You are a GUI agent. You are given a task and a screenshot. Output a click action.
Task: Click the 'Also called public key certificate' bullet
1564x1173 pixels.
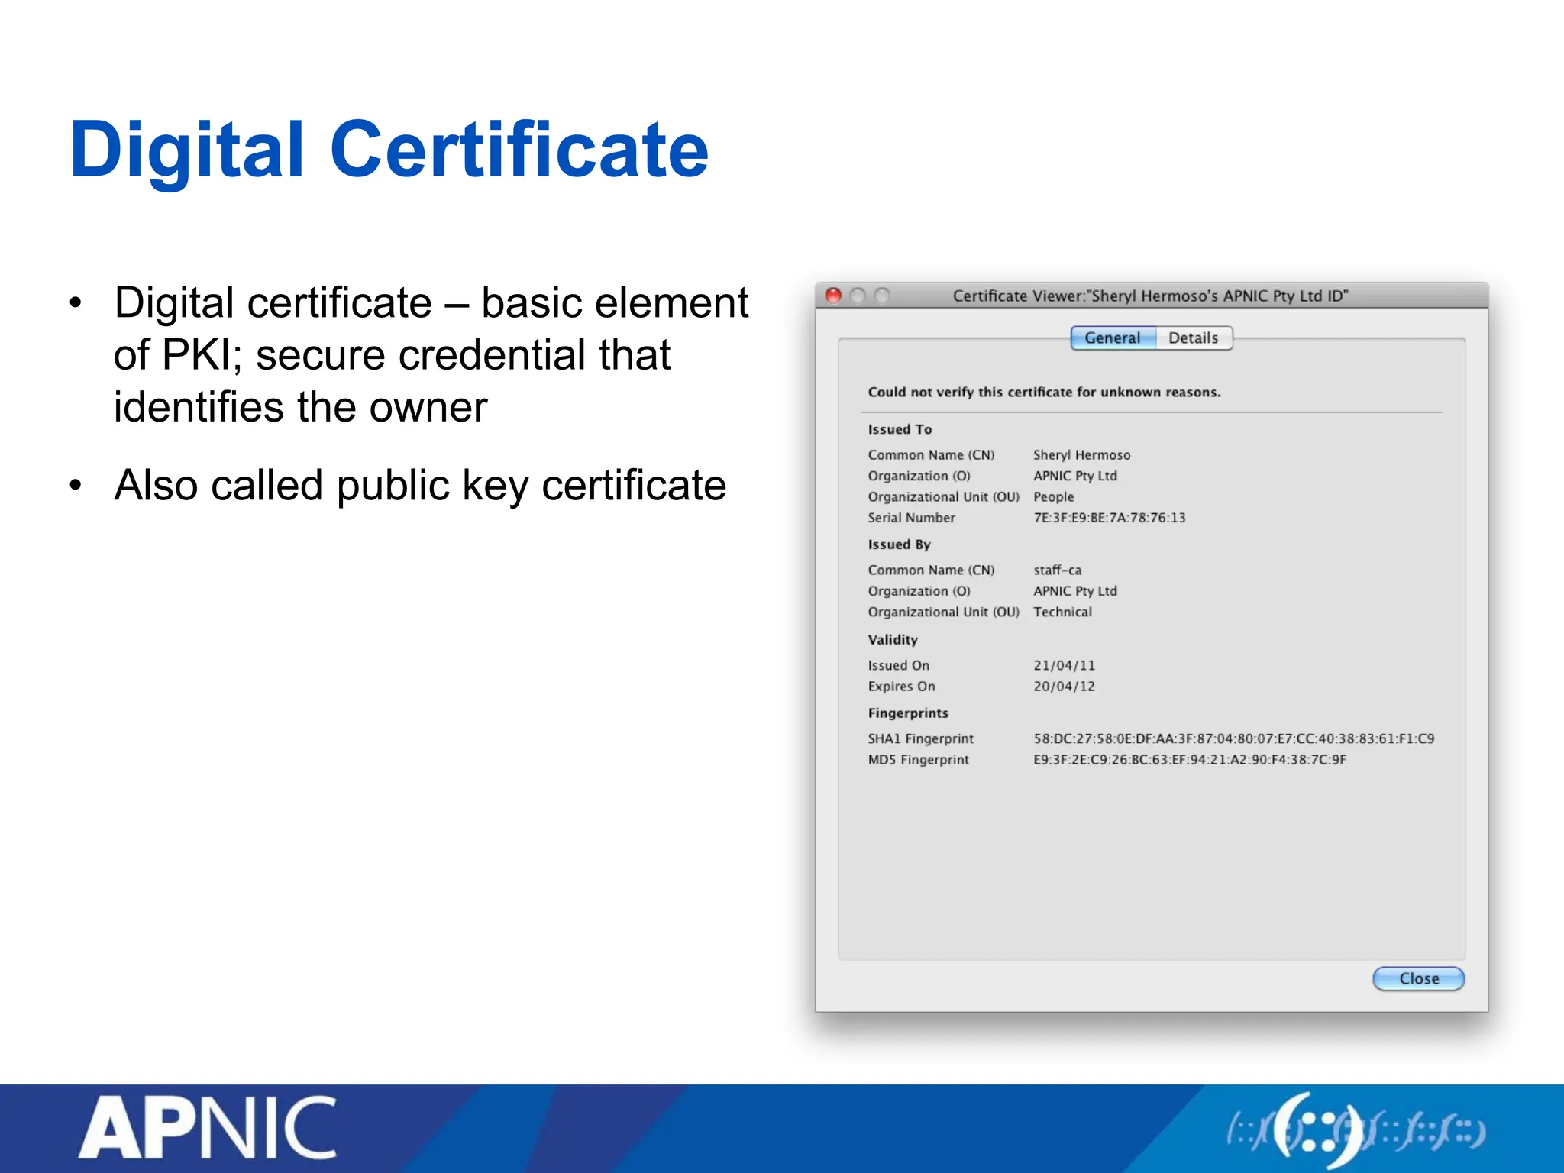point(420,486)
